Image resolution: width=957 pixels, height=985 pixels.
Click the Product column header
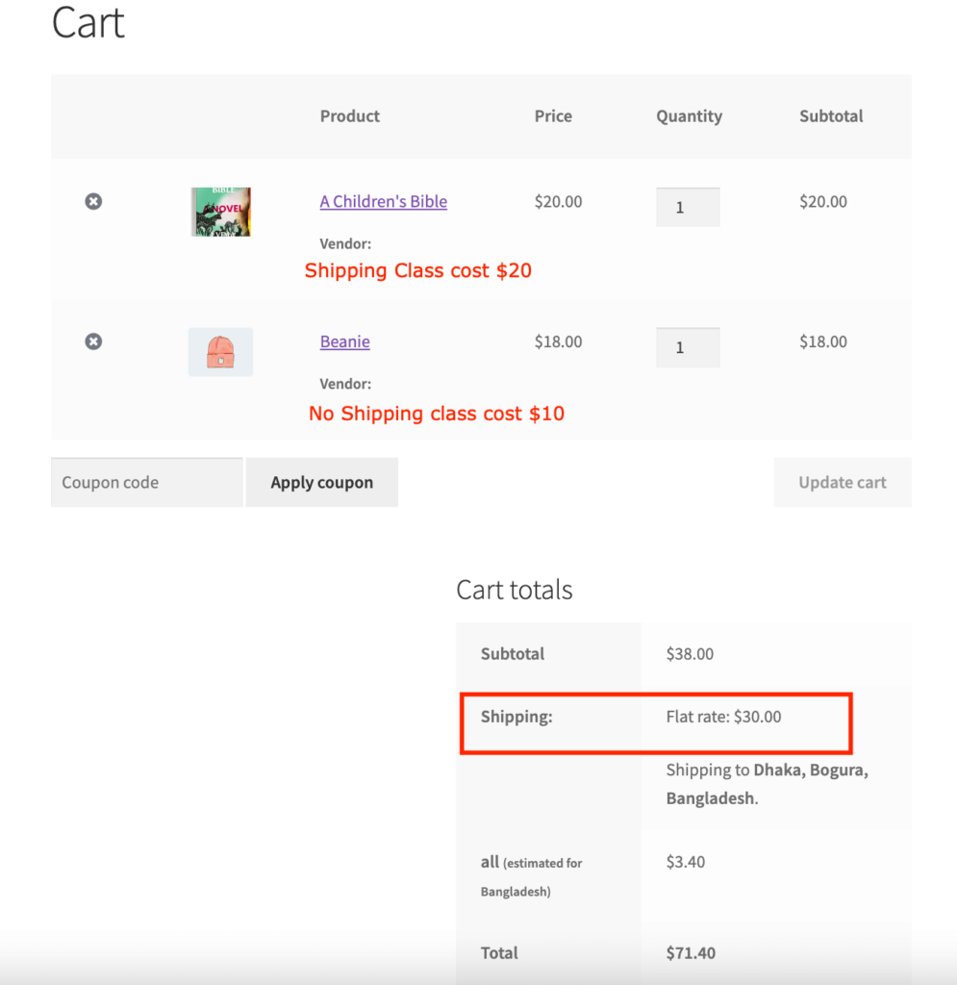350,116
